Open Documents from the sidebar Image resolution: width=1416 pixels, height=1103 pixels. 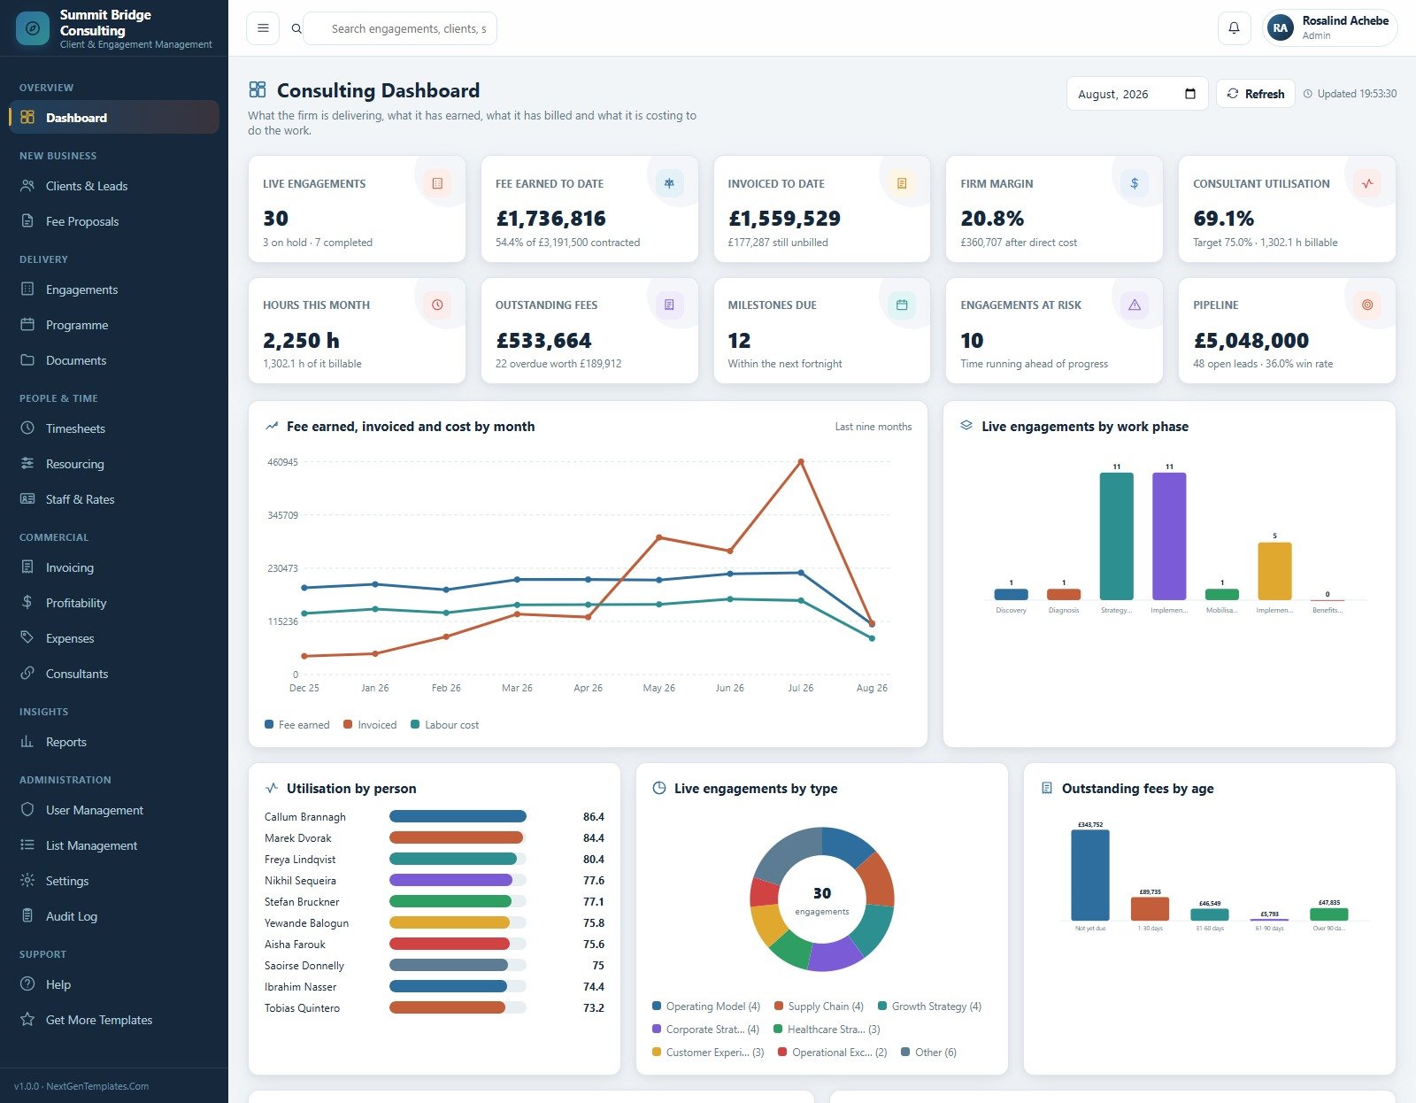[114, 360]
